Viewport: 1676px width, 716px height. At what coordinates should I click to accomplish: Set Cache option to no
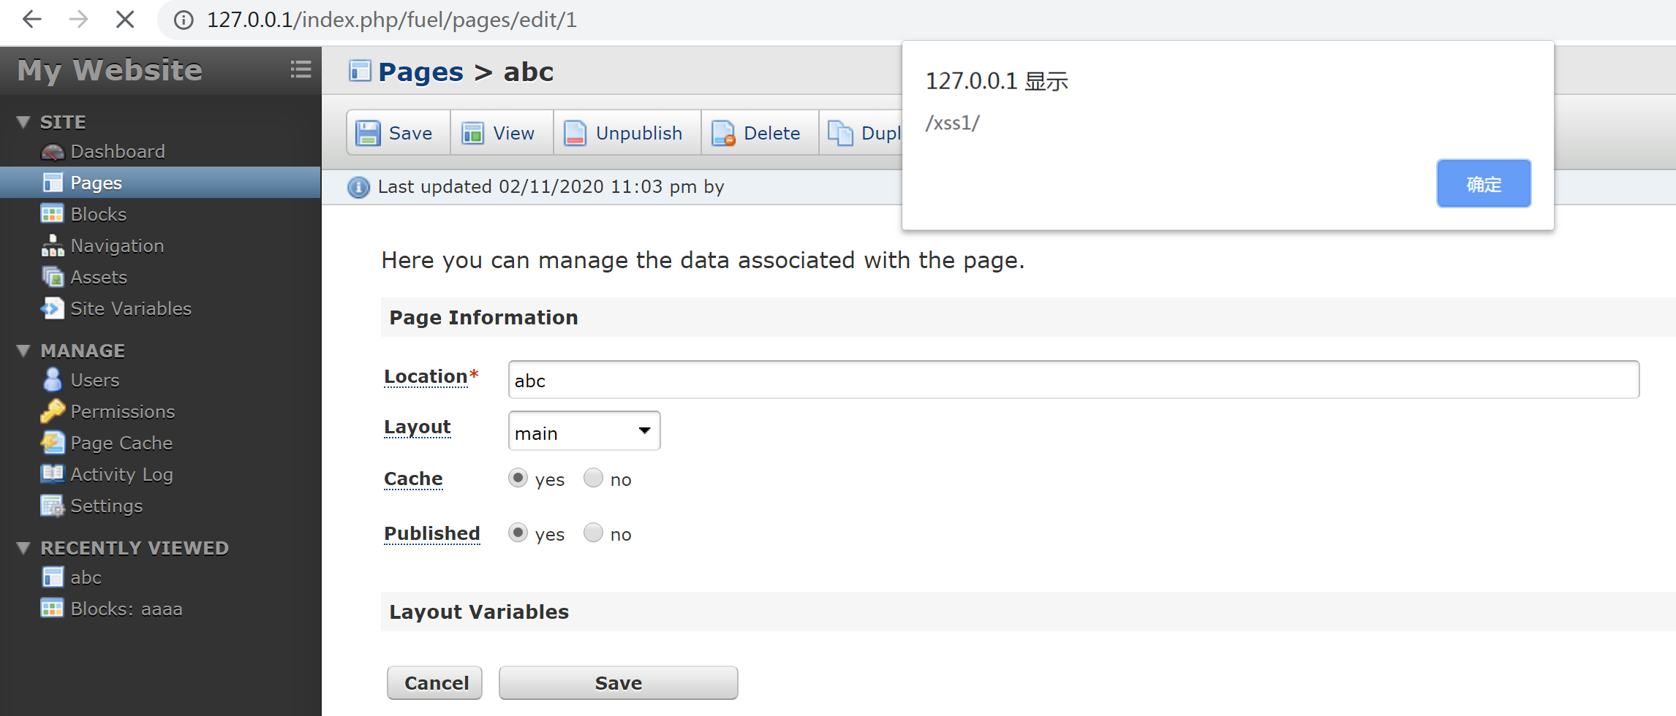(x=593, y=478)
